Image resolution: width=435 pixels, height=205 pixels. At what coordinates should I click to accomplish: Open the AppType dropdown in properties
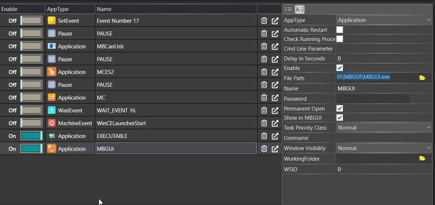(384, 20)
